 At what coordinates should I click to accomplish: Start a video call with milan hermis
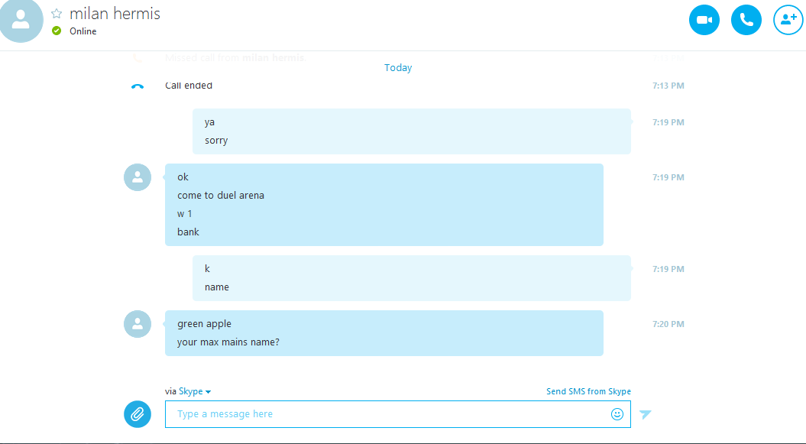pyautogui.click(x=704, y=20)
